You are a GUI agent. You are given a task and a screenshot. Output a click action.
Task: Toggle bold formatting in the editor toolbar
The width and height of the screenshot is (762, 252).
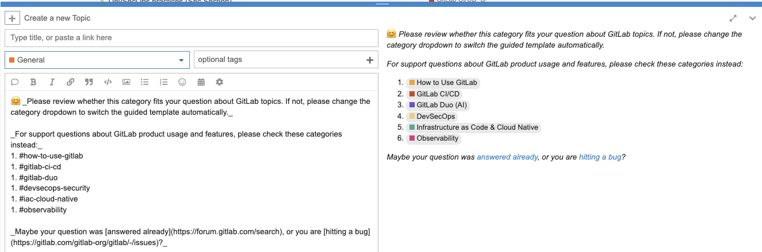33,82
